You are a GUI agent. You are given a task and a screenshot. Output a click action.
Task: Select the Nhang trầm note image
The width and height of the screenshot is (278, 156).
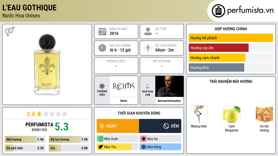point(199,114)
